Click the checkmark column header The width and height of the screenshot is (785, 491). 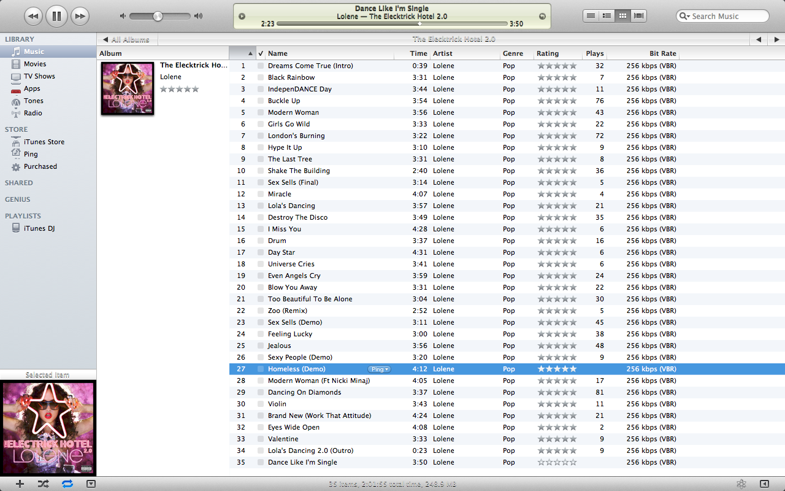tap(261, 53)
